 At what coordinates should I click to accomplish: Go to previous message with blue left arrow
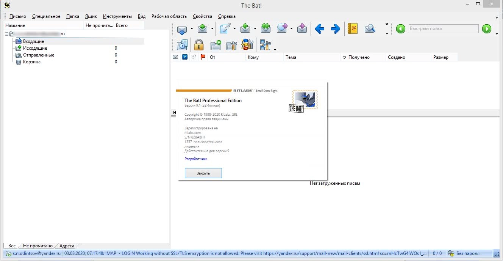point(320,28)
